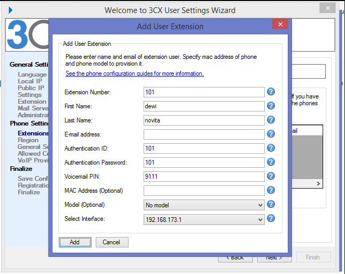The height and width of the screenshot is (274, 345).
Task: Focus the E-mail address input field
Action: [x=204, y=134]
